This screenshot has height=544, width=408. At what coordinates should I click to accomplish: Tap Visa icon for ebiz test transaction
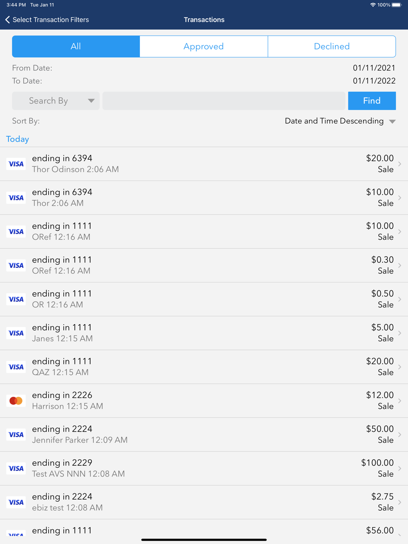(x=16, y=502)
